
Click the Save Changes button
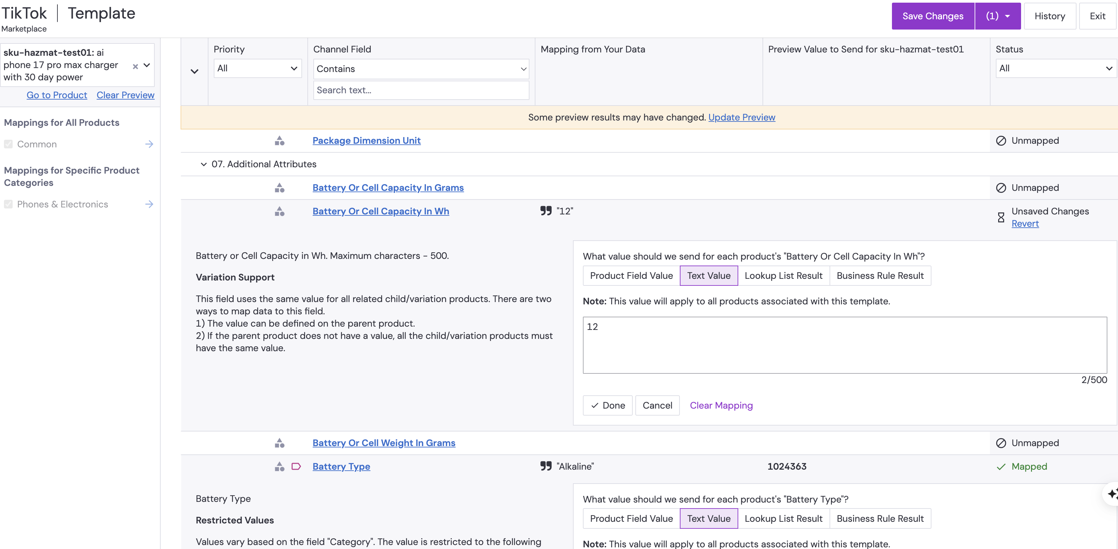click(x=932, y=16)
